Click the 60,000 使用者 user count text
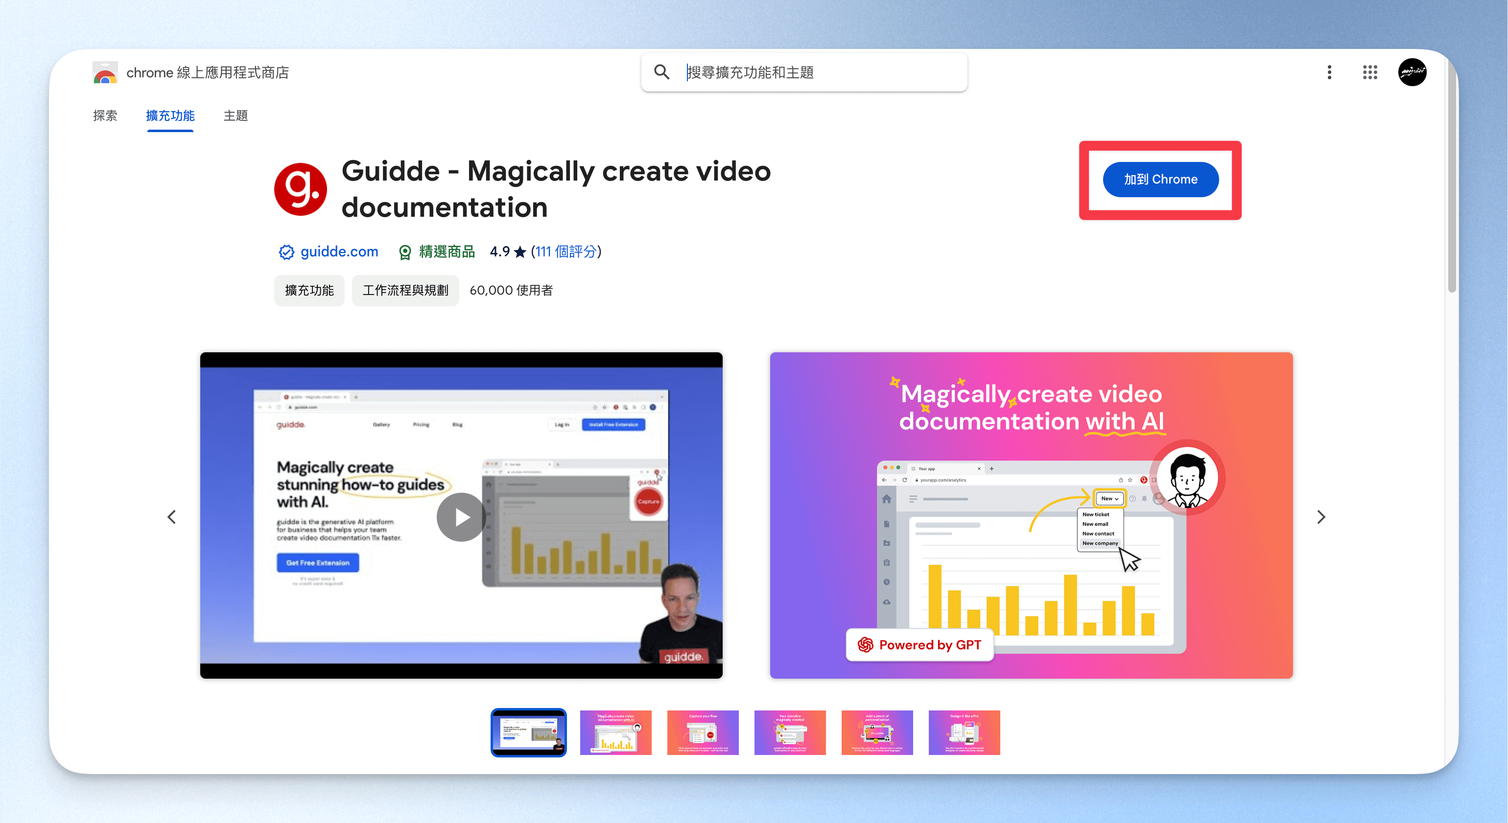1508x823 pixels. (511, 290)
